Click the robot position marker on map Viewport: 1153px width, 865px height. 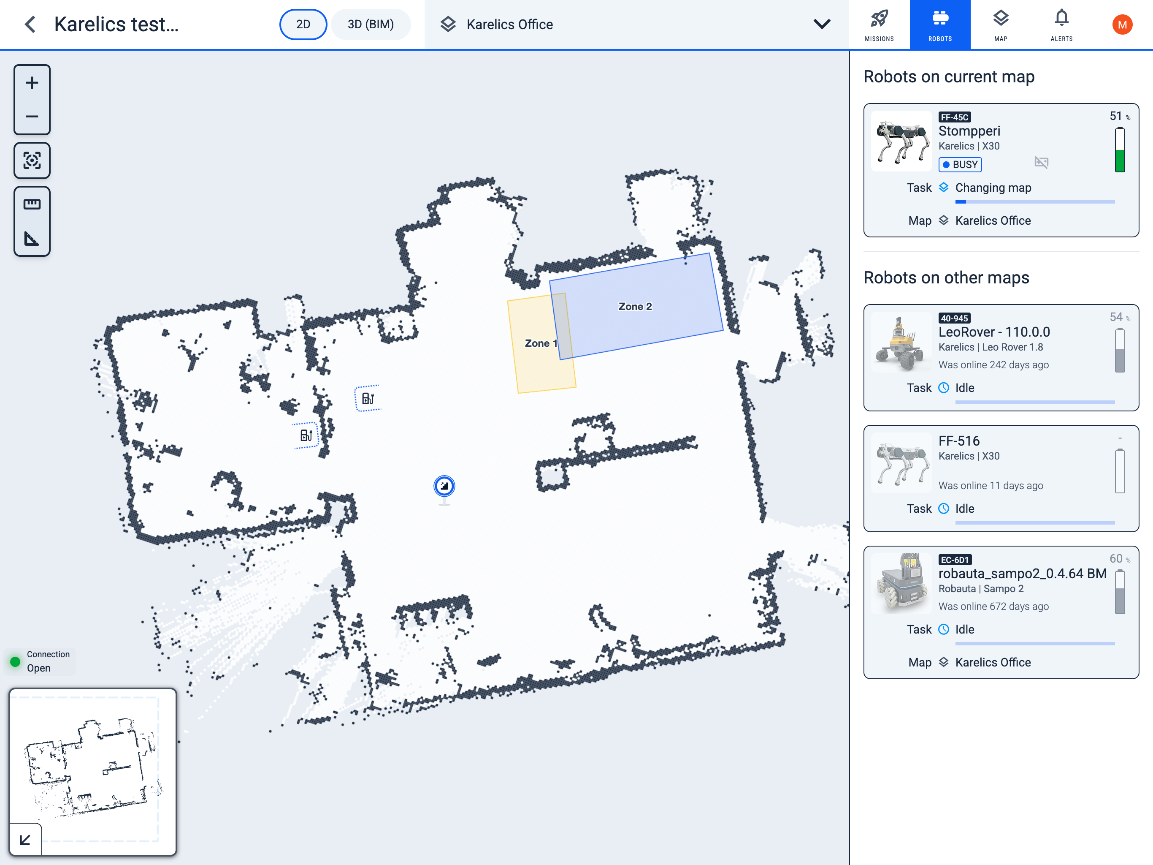(444, 486)
